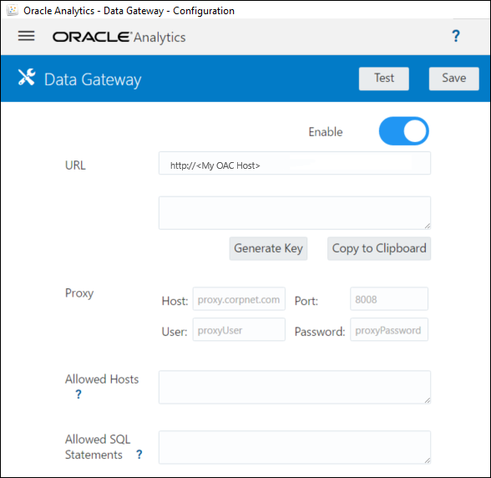
Task: Click the Save button
Action: point(453,79)
